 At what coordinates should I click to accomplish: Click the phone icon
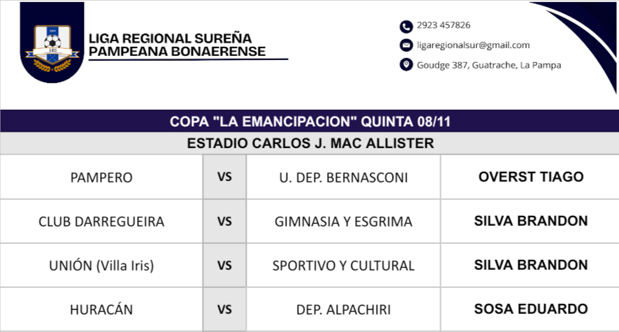(x=406, y=27)
